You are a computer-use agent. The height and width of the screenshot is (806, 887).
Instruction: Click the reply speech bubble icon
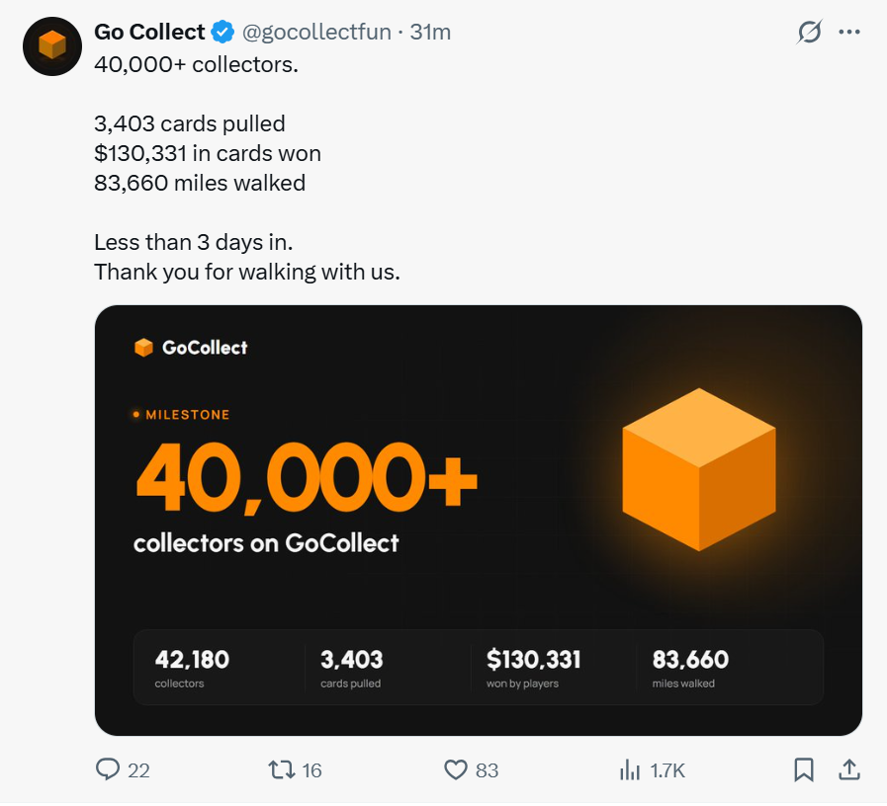tap(108, 769)
